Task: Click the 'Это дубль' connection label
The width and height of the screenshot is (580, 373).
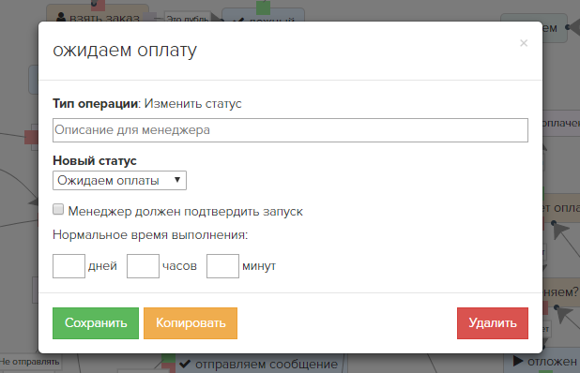Action: pos(188,18)
